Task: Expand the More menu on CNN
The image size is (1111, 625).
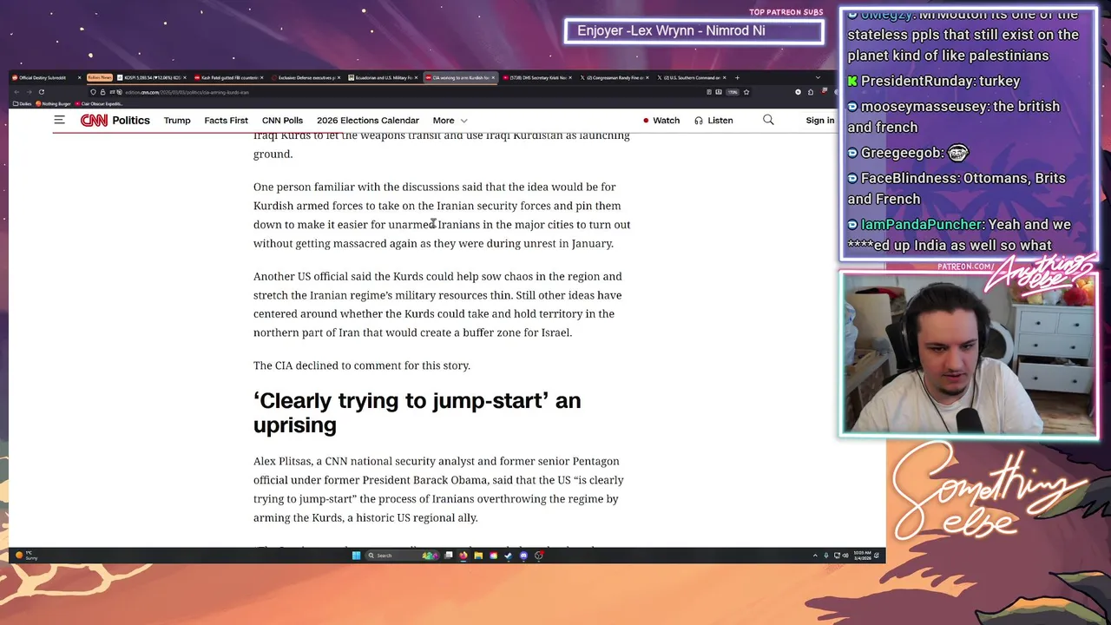Action: tap(450, 121)
